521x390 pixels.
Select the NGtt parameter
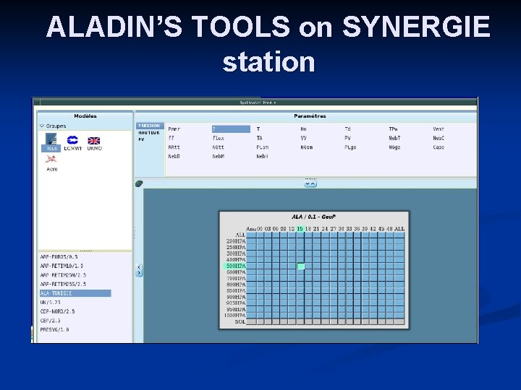[219, 147]
